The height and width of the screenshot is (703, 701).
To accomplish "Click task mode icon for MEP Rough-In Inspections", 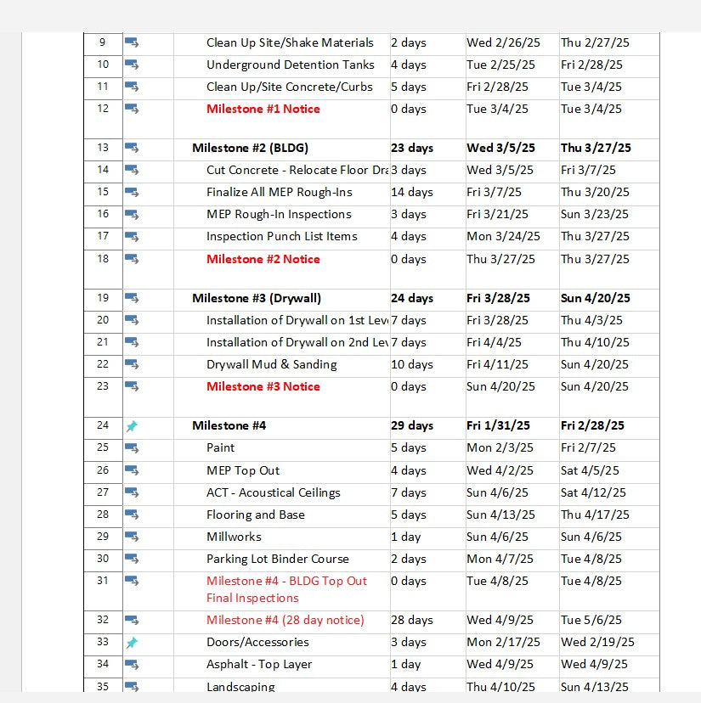I will click(x=132, y=214).
